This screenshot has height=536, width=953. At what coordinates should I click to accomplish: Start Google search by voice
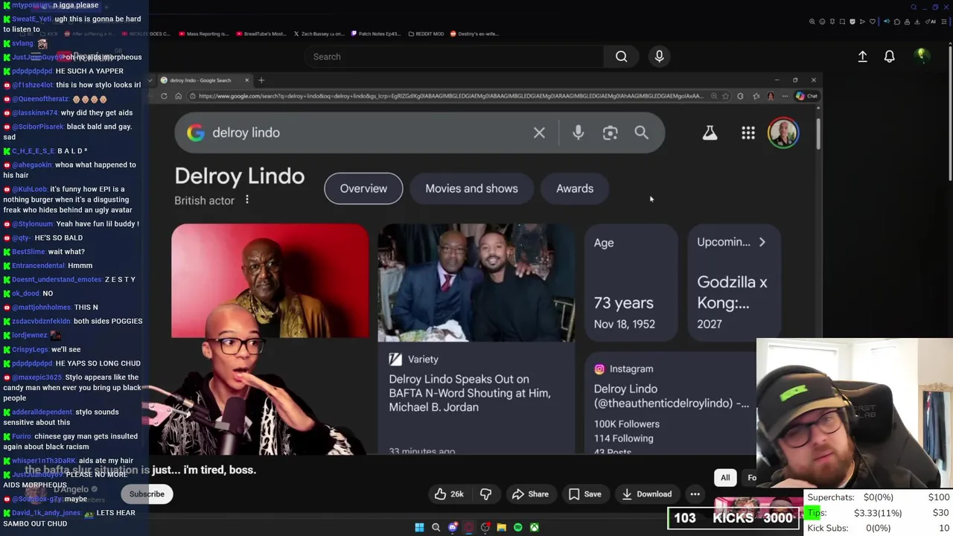click(x=578, y=133)
